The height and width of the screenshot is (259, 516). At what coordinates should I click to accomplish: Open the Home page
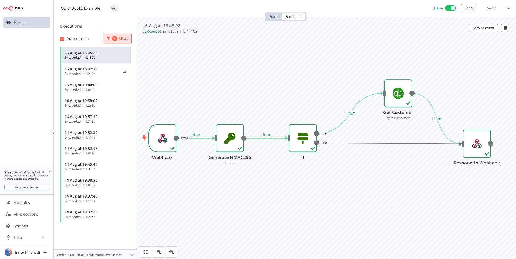click(26, 22)
